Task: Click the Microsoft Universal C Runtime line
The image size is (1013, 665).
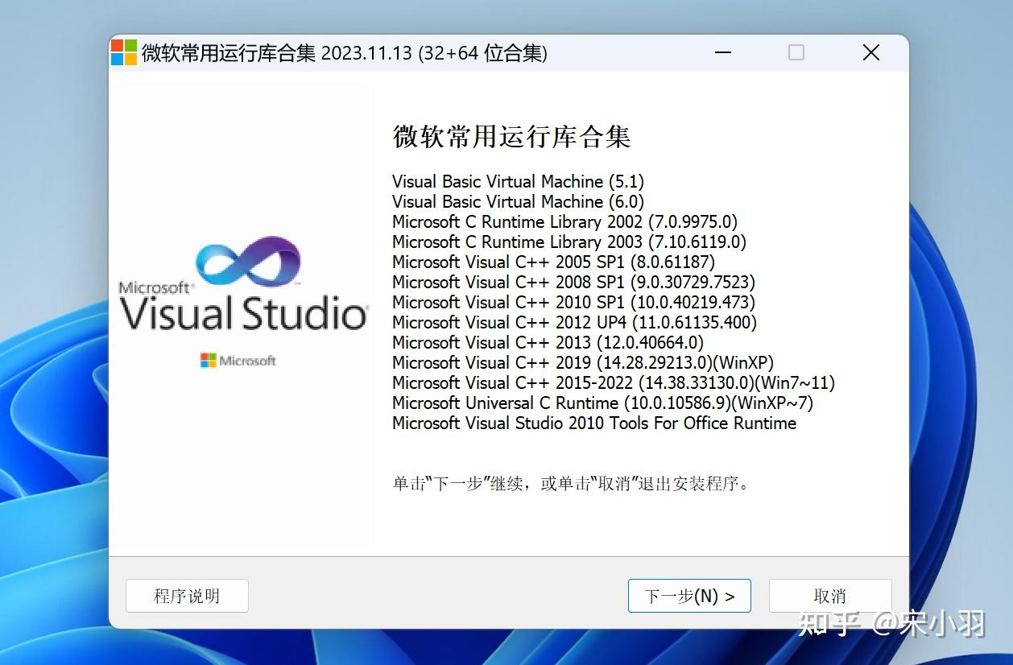Action: pos(602,403)
